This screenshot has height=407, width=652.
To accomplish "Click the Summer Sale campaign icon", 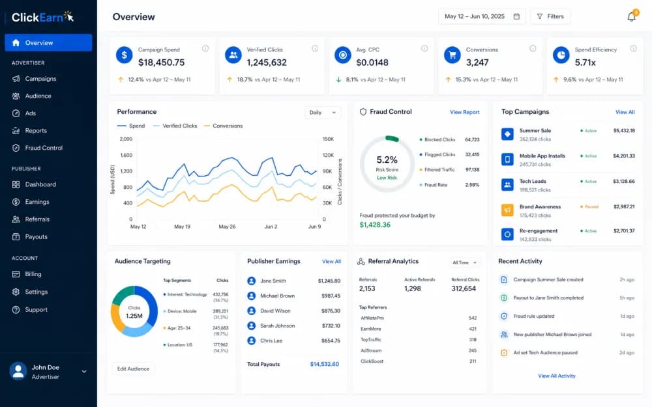I will click(507, 134).
